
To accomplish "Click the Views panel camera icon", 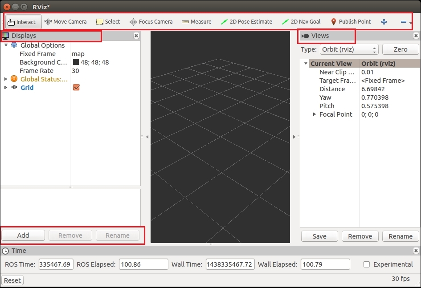I will (x=305, y=36).
